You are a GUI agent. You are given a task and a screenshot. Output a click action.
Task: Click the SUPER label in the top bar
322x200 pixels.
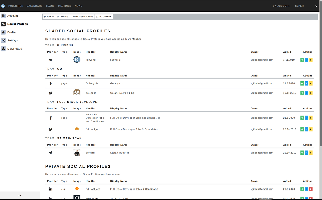(299, 6)
